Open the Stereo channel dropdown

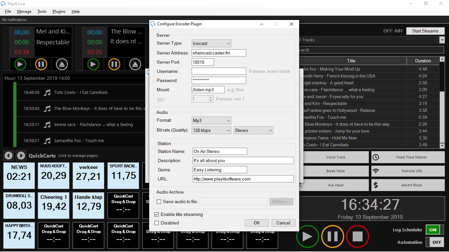253,131
